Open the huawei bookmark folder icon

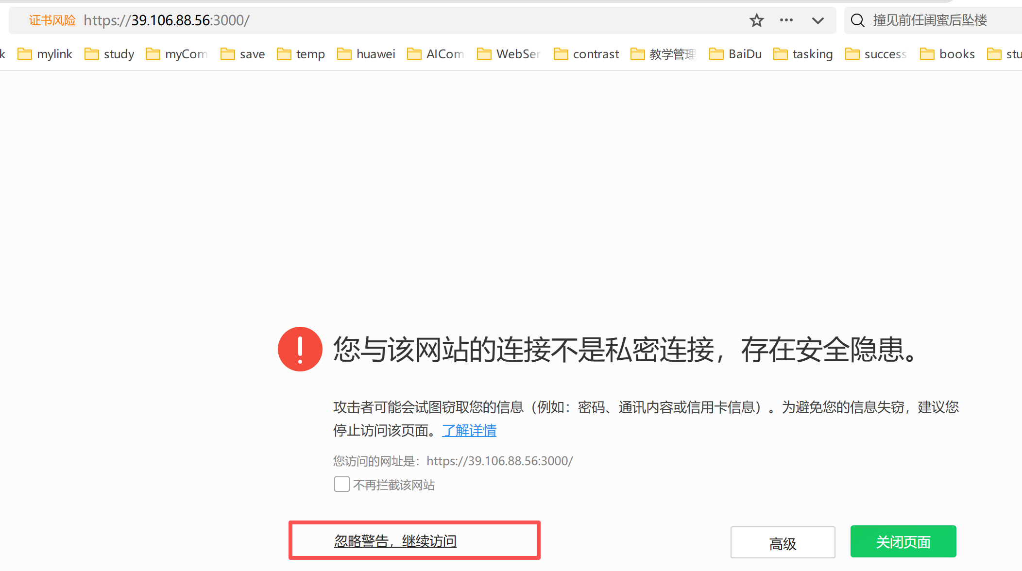pos(344,54)
